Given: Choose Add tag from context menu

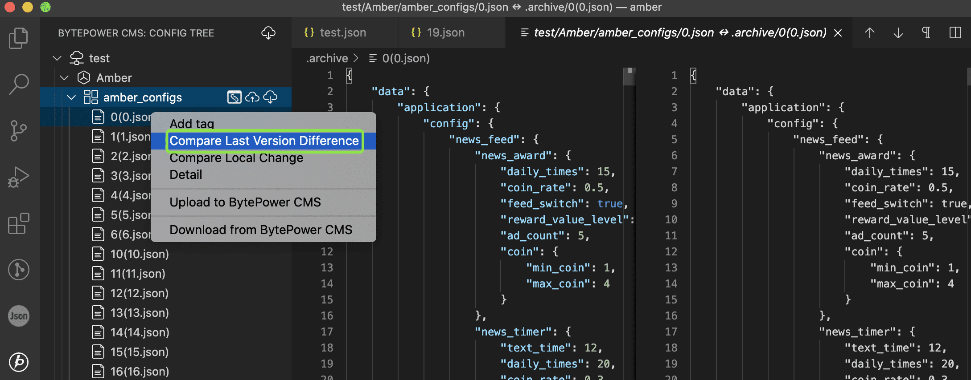Looking at the screenshot, I should pyautogui.click(x=263, y=123).
